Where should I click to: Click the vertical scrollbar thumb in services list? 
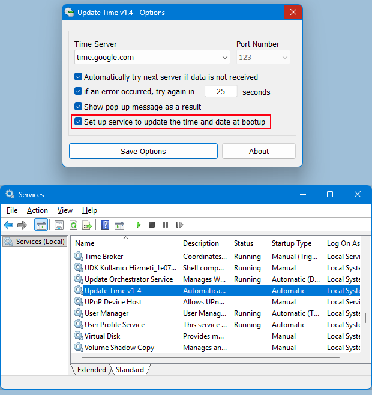tap(365, 318)
